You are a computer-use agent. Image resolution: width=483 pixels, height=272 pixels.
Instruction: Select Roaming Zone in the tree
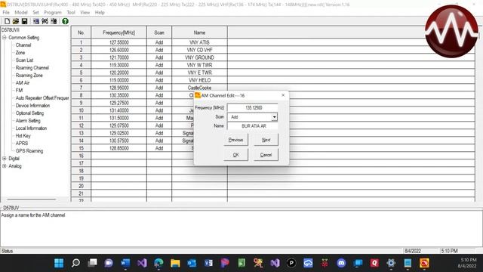[29, 76]
